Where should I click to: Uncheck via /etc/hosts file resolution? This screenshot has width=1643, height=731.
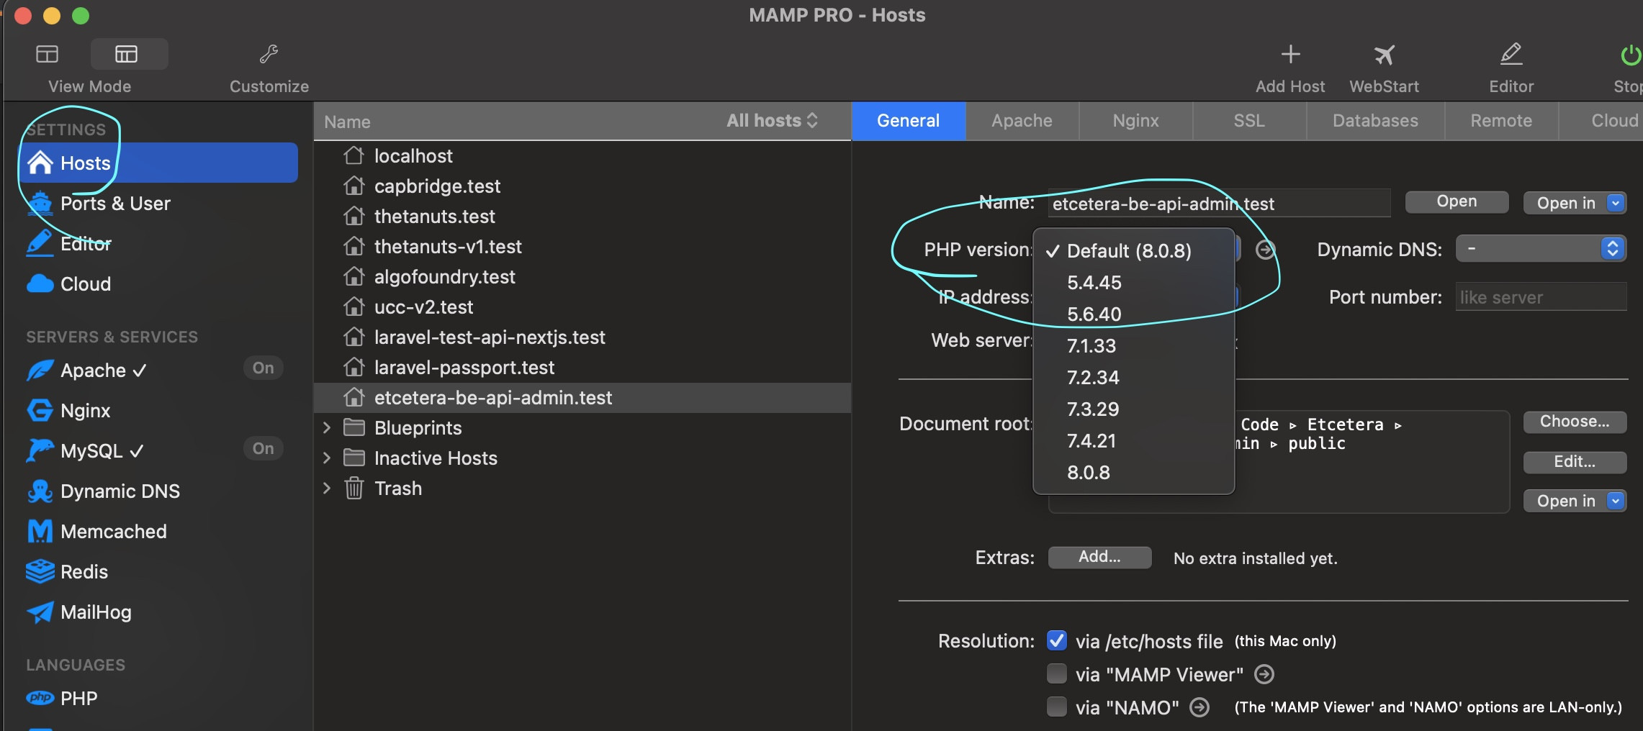click(1056, 640)
